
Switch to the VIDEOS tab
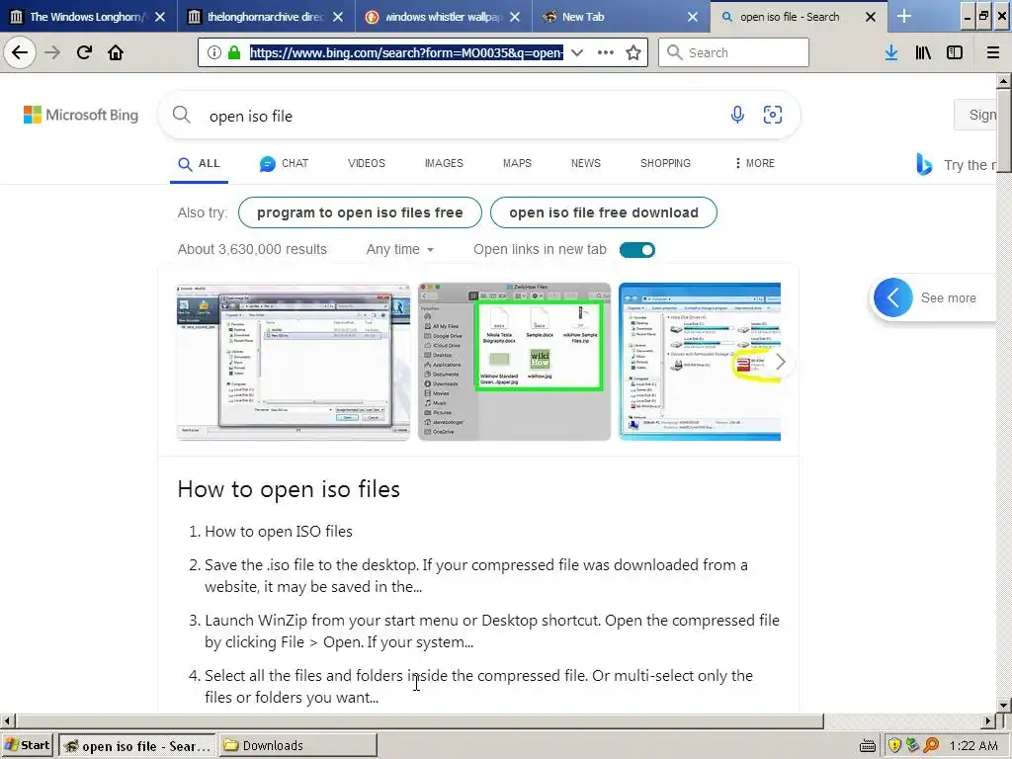click(x=366, y=163)
